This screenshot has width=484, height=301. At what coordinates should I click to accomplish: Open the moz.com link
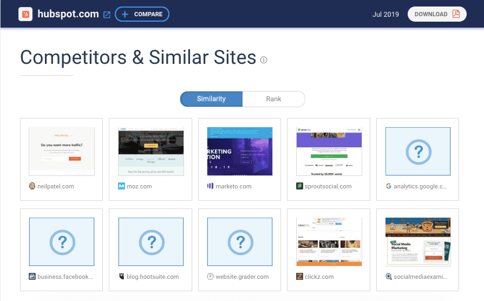[x=139, y=186]
